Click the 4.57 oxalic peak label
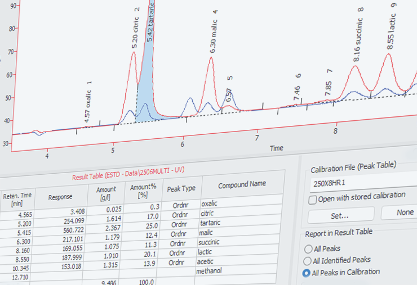The height and width of the screenshot is (285, 417). coord(87,106)
